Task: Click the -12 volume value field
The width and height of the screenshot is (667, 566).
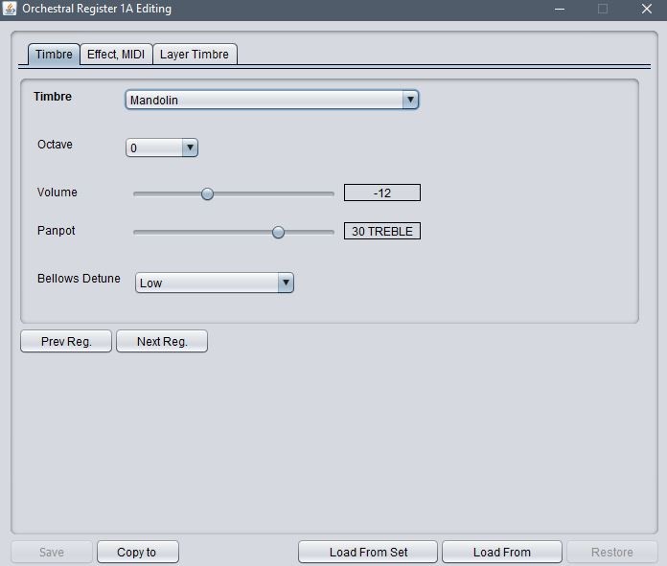Action: click(x=382, y=193)
